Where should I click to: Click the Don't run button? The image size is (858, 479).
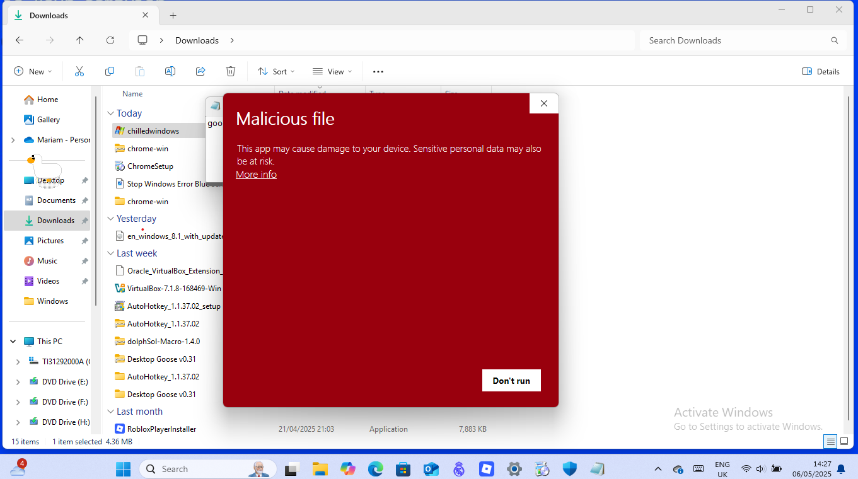511,381
